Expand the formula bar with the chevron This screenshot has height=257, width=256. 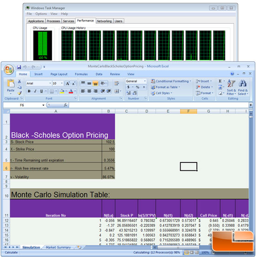point(250,105)
